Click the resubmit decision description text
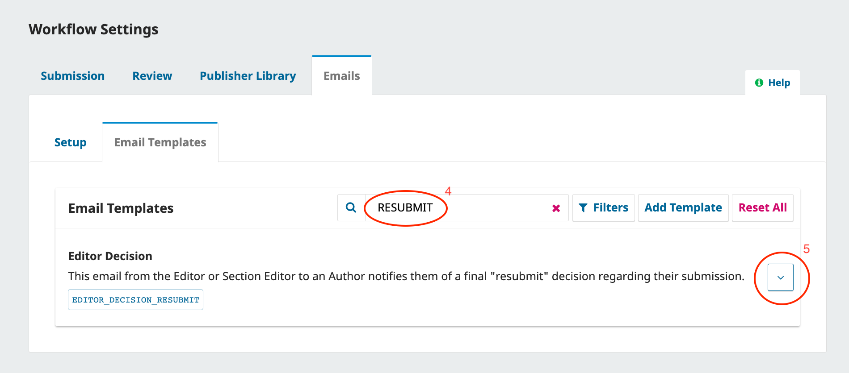 [406, 276]
